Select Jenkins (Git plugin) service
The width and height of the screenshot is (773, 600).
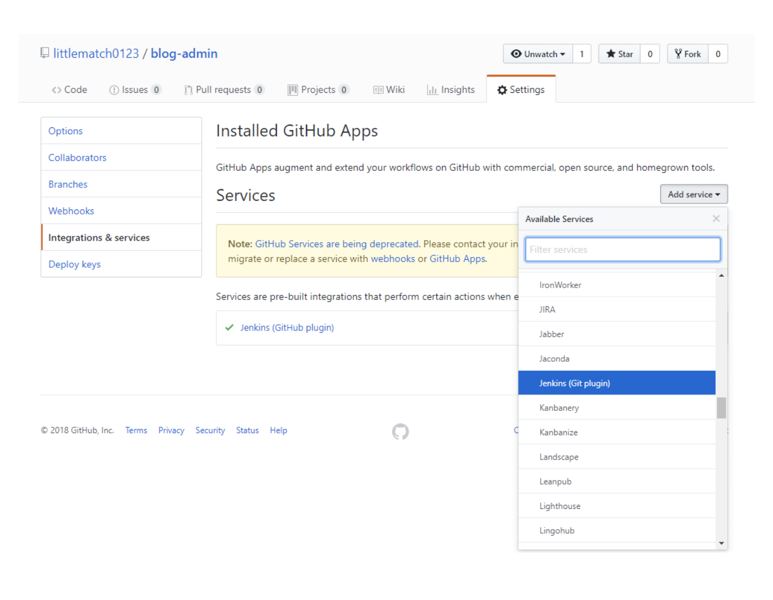pyautogui.click(x=617, y=383)
